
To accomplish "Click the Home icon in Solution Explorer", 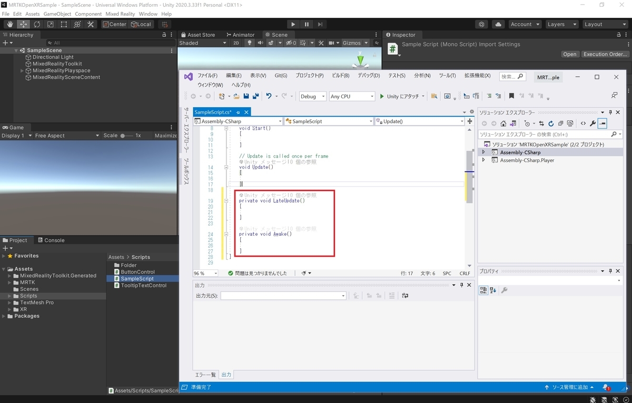I will point(503,123).
